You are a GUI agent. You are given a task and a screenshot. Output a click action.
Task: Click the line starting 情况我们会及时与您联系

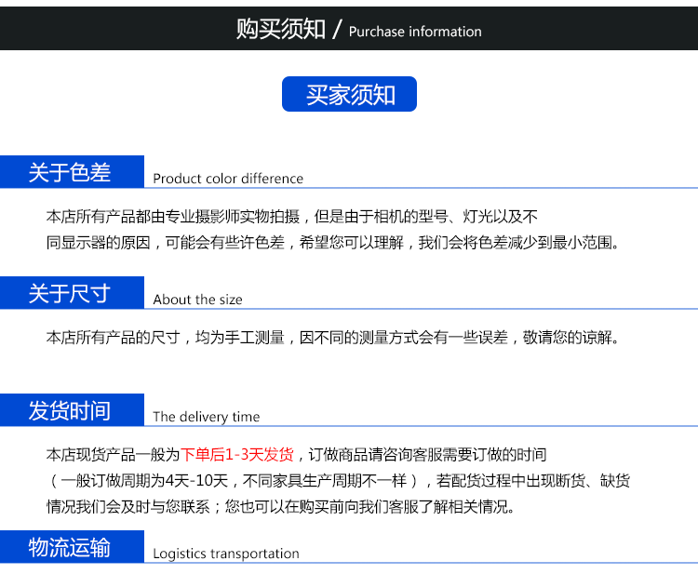click(280, 506)
